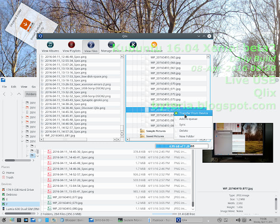The height and width of the screenshot is (224, 280).
Task: Choose New Folder in context menu
Action: point(193,136)
